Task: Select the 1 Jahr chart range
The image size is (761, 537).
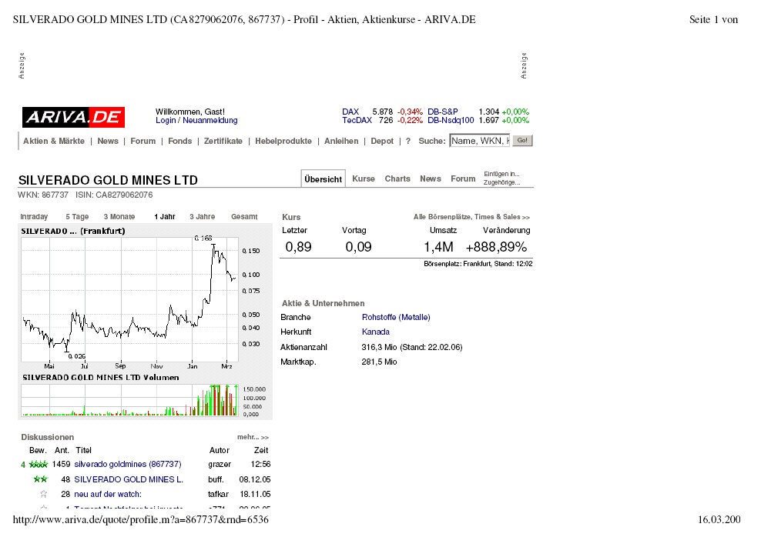Action: click(x=165, y=217)
